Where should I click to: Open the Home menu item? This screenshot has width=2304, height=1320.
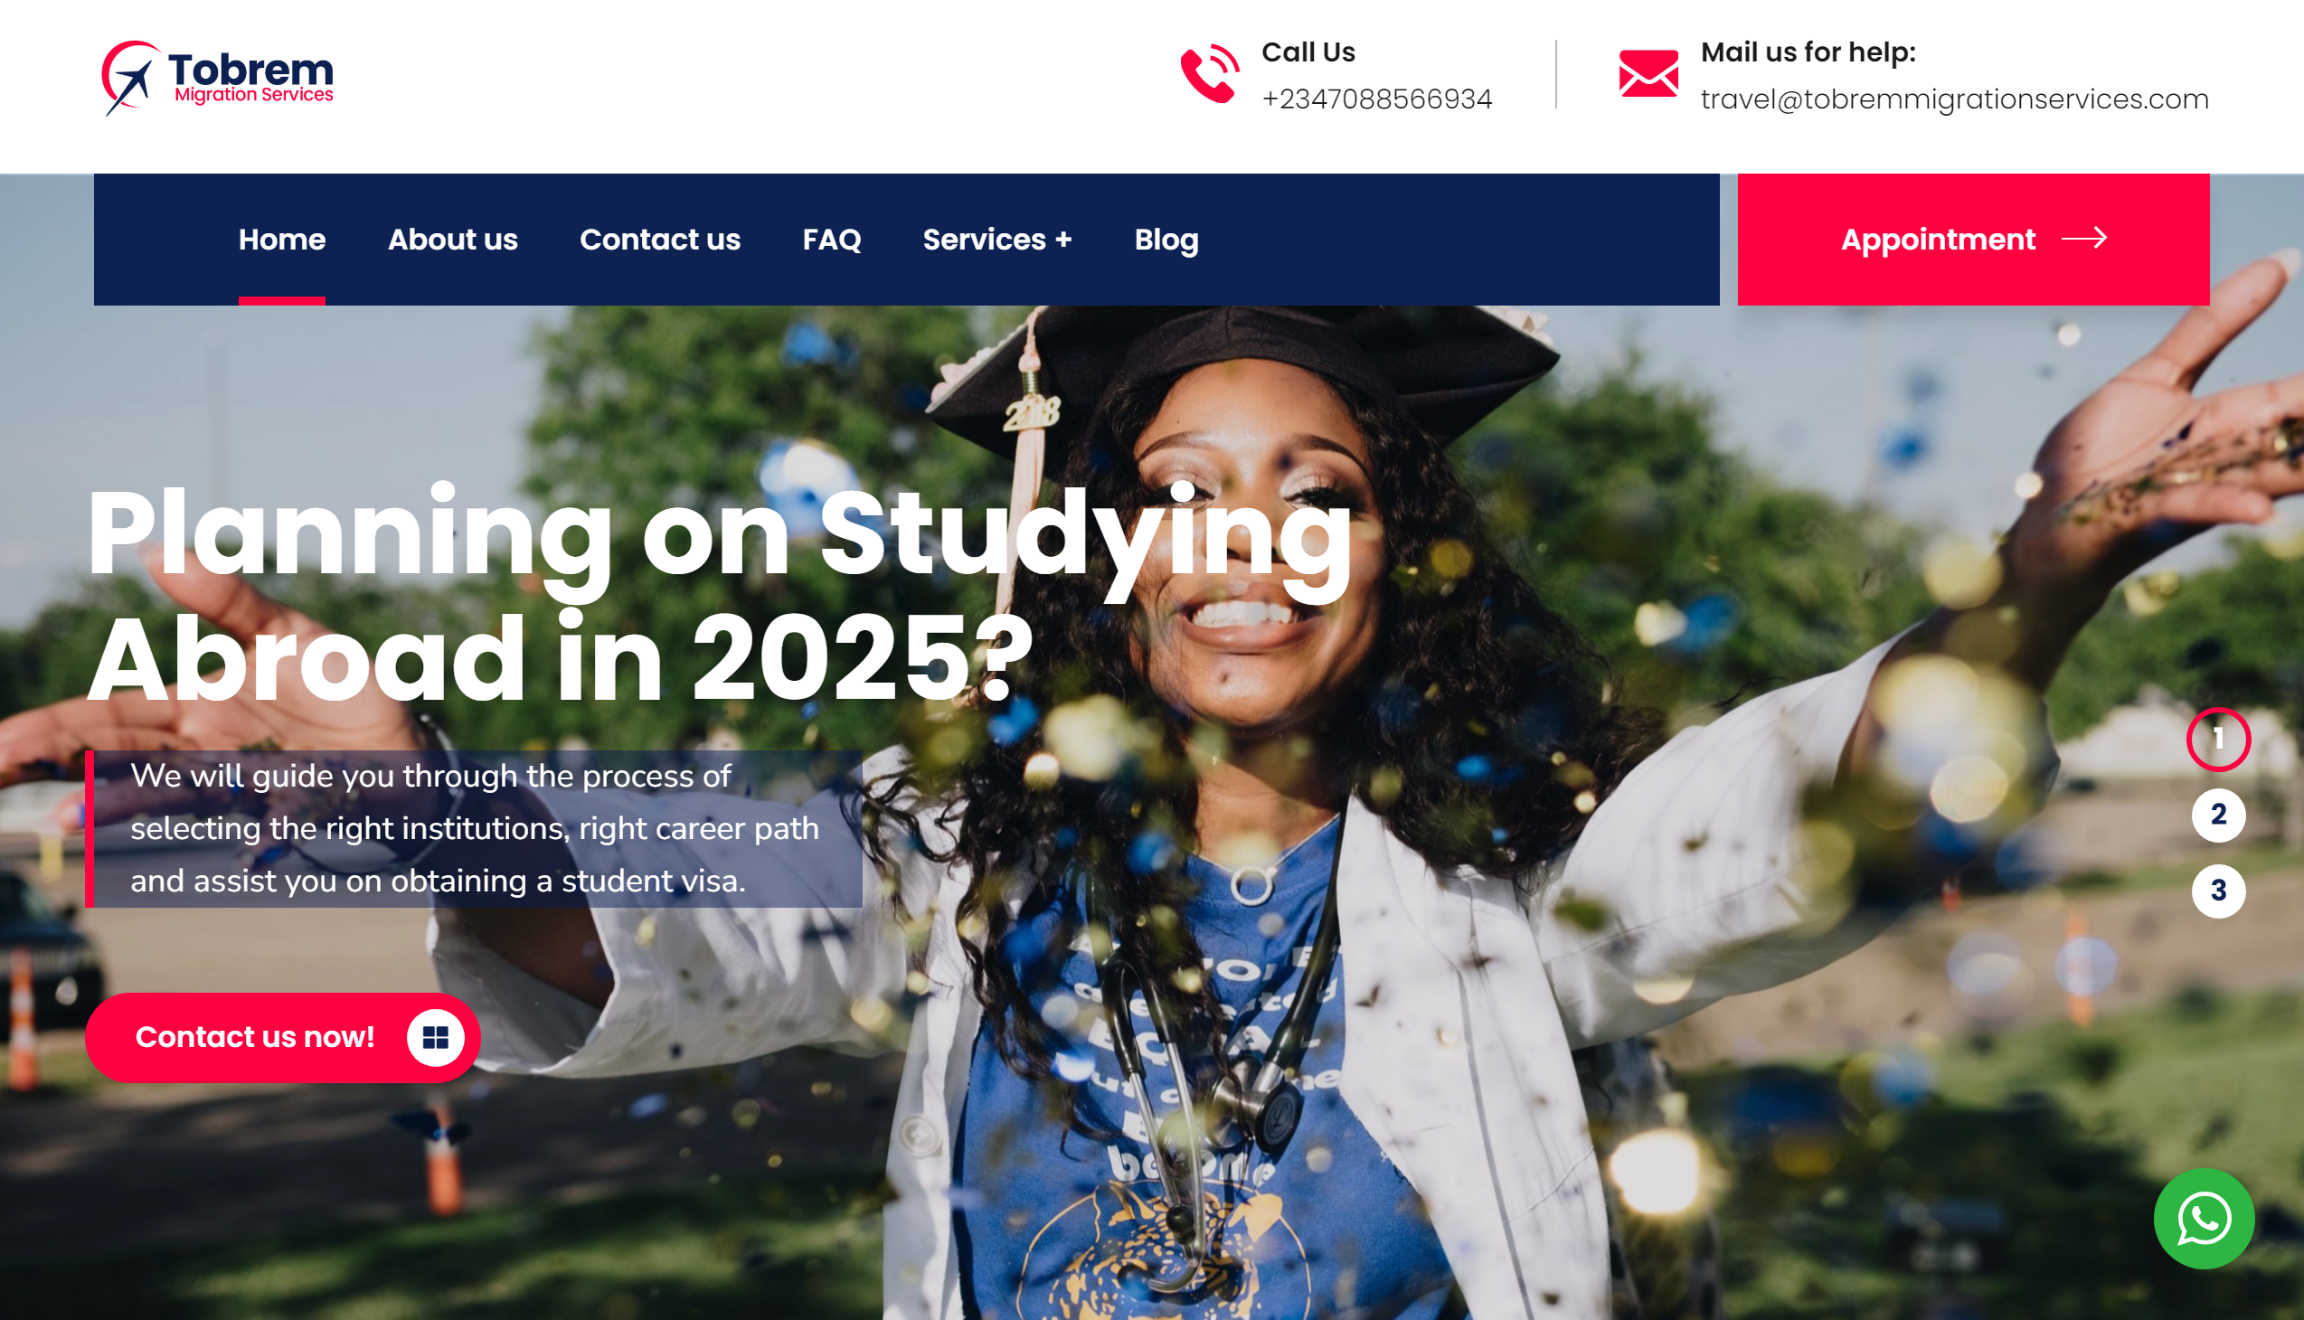(282, 240)
